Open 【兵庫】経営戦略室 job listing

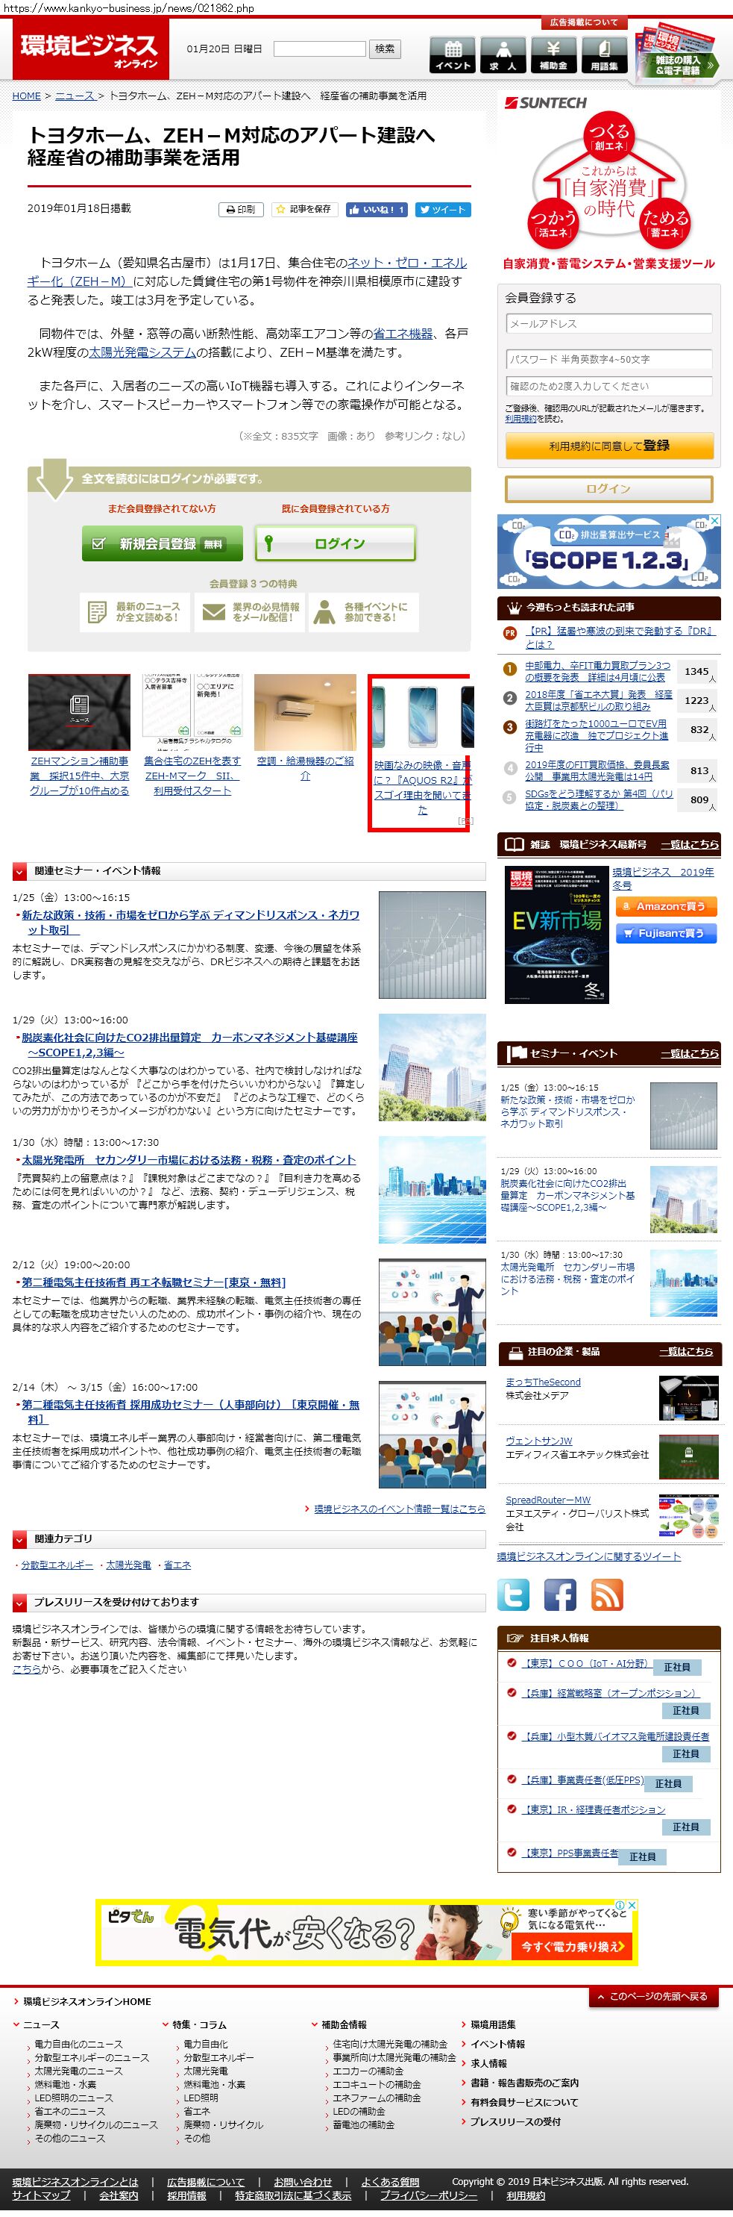coord(611,1693)
